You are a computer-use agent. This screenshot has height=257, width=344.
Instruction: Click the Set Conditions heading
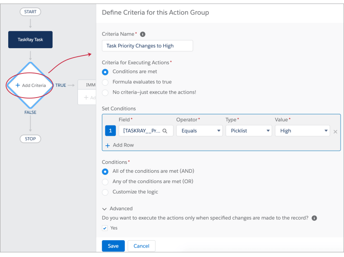coord(119,109)
